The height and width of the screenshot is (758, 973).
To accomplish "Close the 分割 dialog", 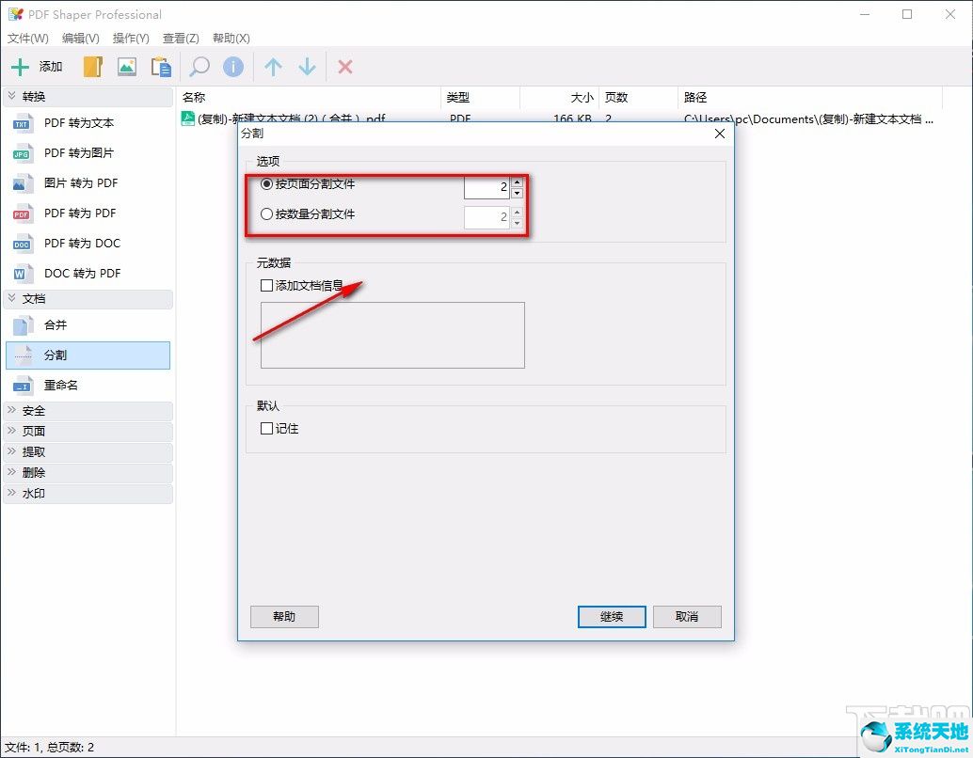I will pyautogui.click(x=720, y=134).
